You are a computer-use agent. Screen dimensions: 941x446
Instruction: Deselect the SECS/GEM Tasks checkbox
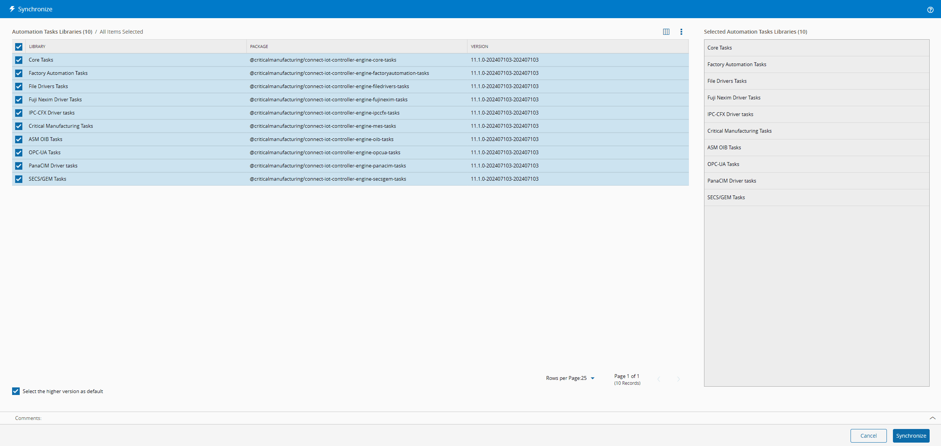[x=19, y=179]
